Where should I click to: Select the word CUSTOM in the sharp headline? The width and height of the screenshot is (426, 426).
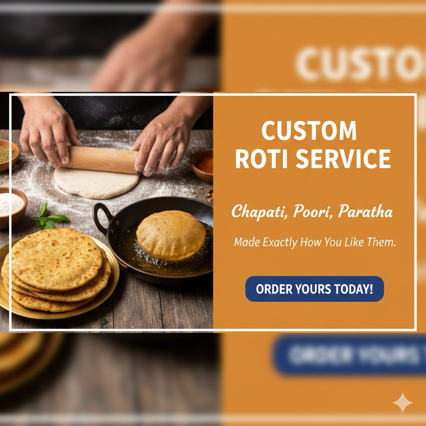[x=309, y=131]
